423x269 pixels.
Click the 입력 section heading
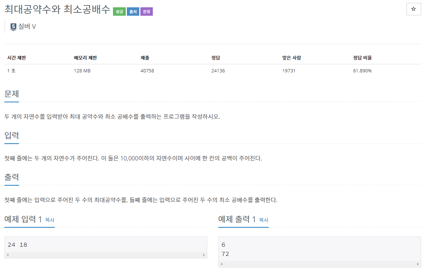pyautogui.click(x=12, y=136)
